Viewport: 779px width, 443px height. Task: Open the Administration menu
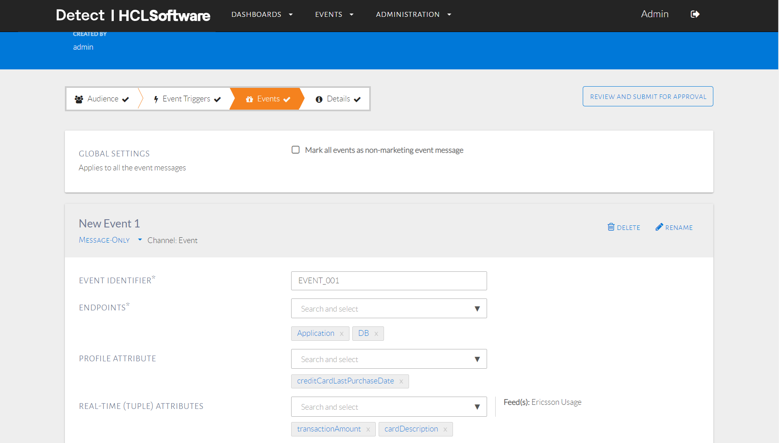[414, 14]
